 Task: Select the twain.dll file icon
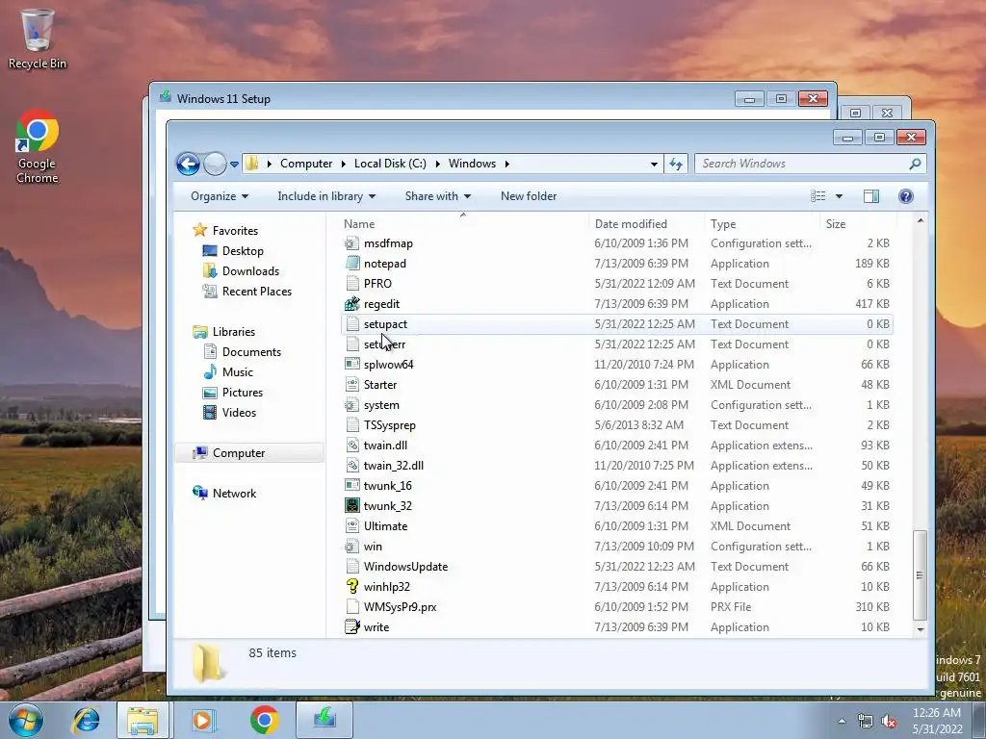click(x=352, y=445)
